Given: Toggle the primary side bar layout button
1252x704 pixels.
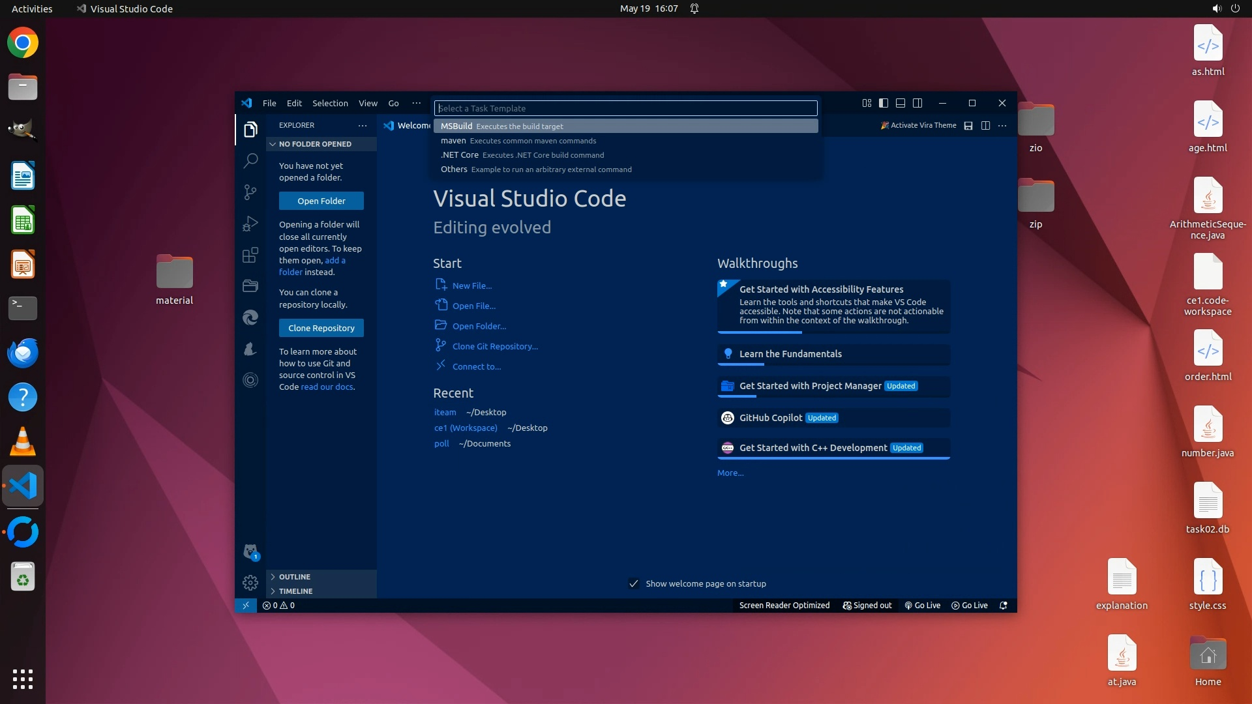Looking at the screenshot, I should click(884, 103).
